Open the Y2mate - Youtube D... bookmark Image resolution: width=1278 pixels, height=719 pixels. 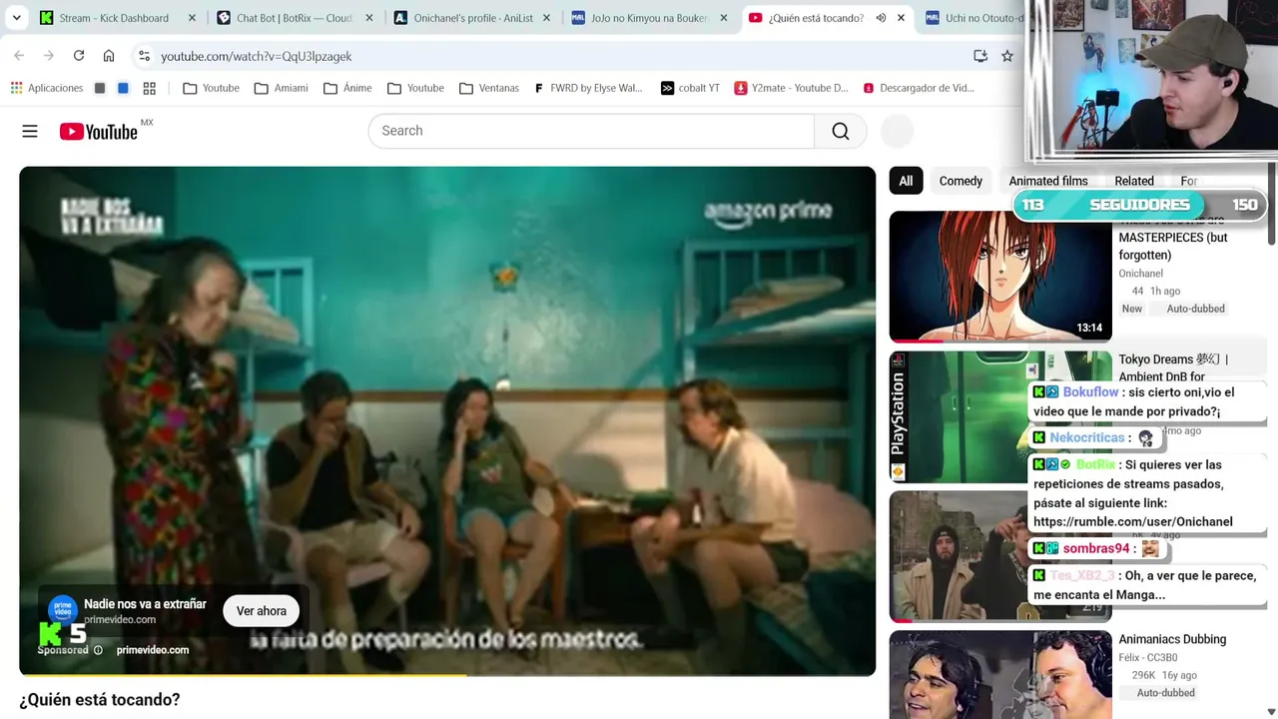[791, 88]
